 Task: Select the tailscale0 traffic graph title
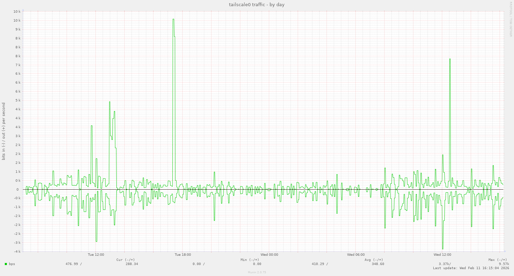(x=257, y=4)
